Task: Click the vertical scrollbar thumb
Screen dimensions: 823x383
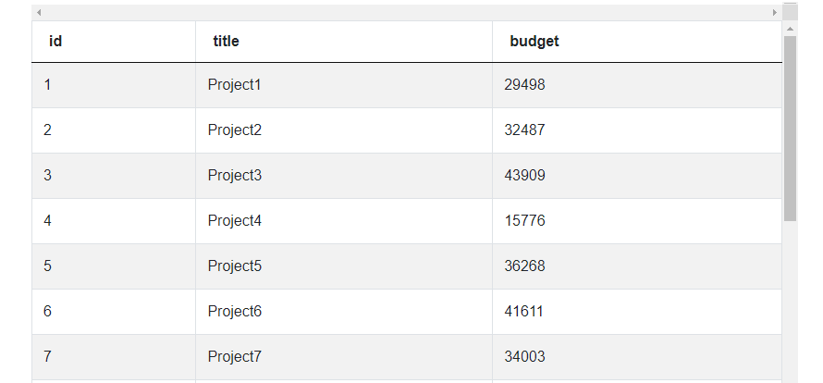Action: coord(790,128)
